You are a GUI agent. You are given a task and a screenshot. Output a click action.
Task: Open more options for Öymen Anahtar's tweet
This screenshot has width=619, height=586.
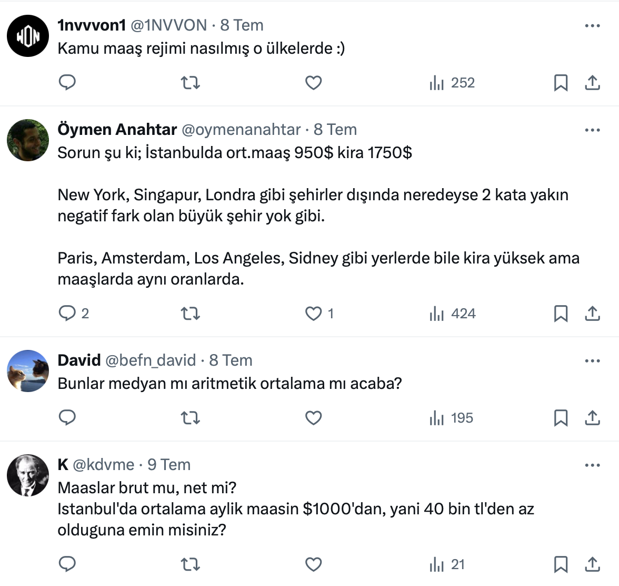coord(592,130)
